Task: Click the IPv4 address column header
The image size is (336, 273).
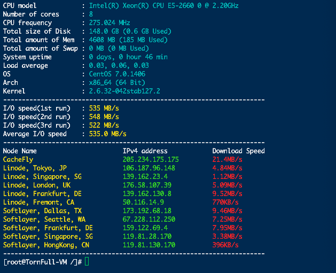Action: point(146,151)
